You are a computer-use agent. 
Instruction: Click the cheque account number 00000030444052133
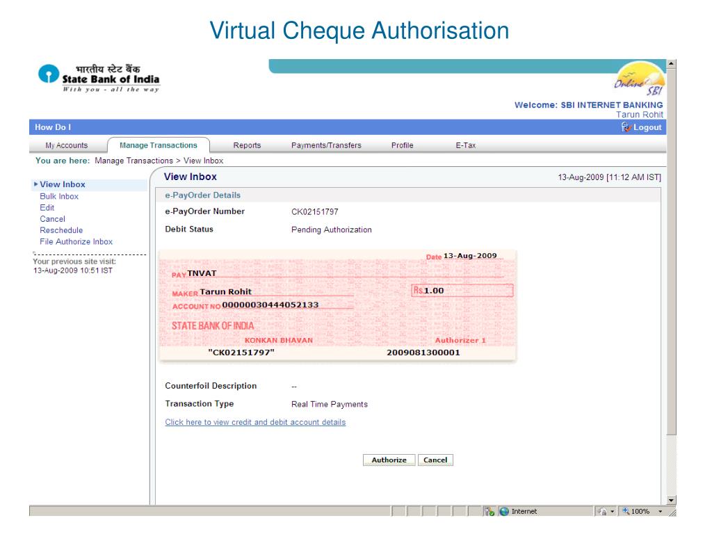click(270, 305)
